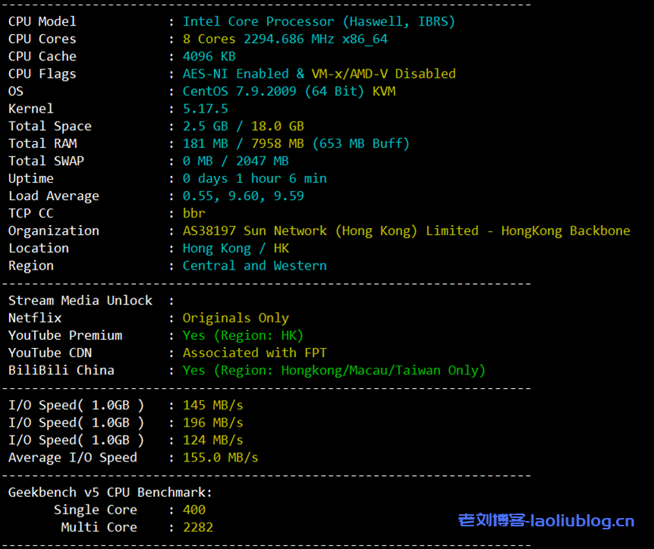Click the TCP CC bbr value
654x549 pixels.
[194, 213]
